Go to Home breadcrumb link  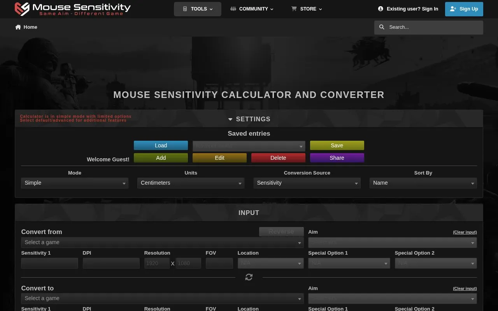tap(26, 27)
